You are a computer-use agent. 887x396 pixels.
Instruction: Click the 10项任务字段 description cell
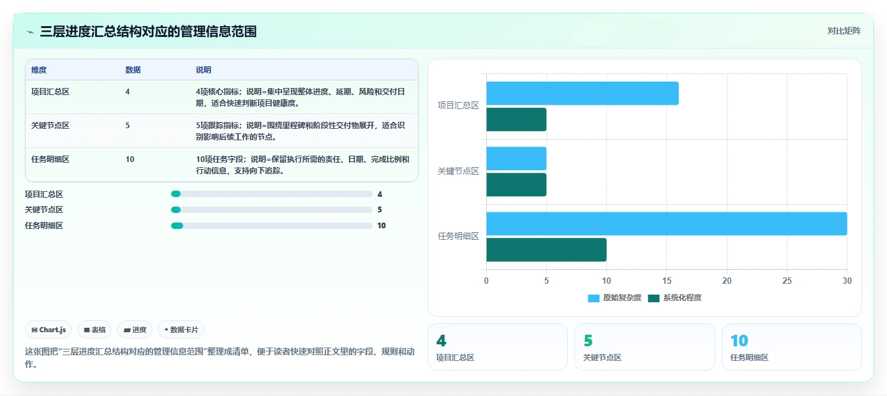click(x=304, y=165)
